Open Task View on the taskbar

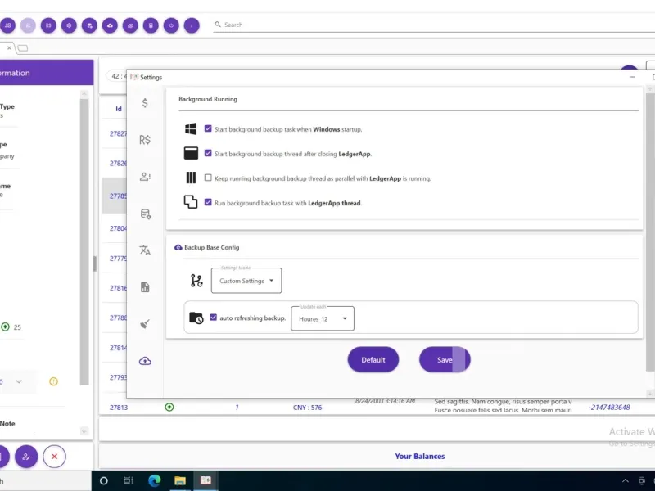point(129,480)
